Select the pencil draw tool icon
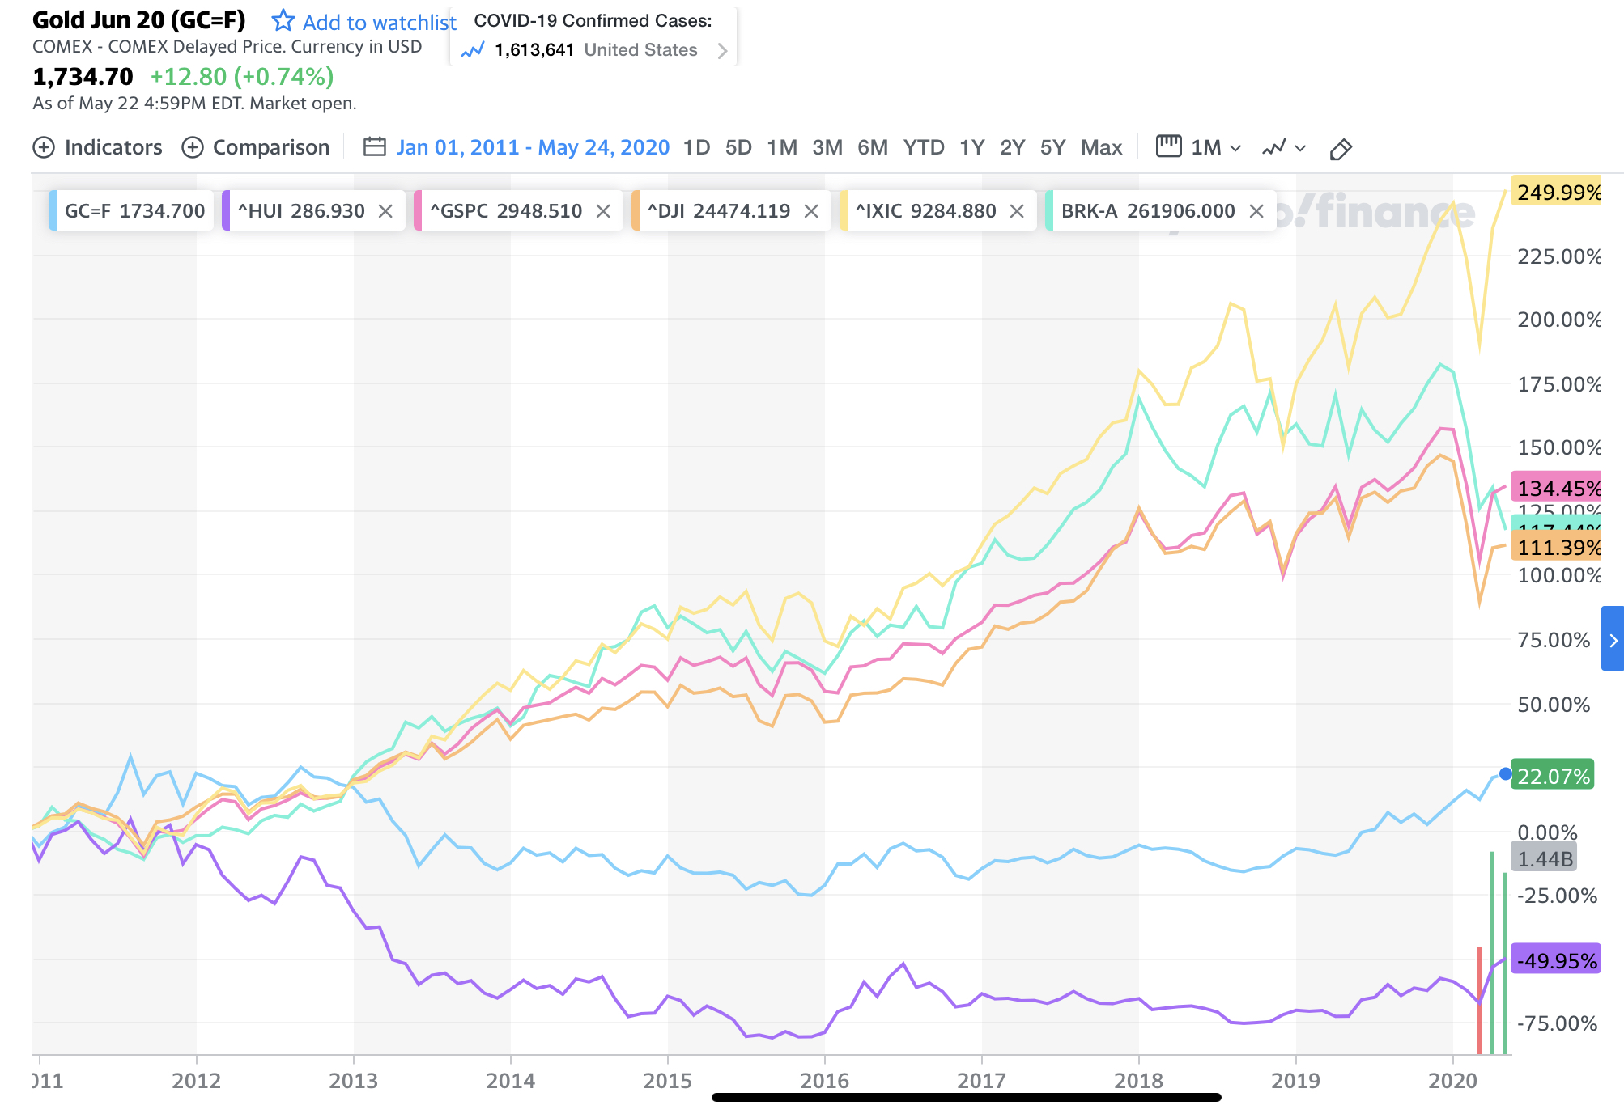The height and width of the screenshot is (1114, 1624). 1341,149
